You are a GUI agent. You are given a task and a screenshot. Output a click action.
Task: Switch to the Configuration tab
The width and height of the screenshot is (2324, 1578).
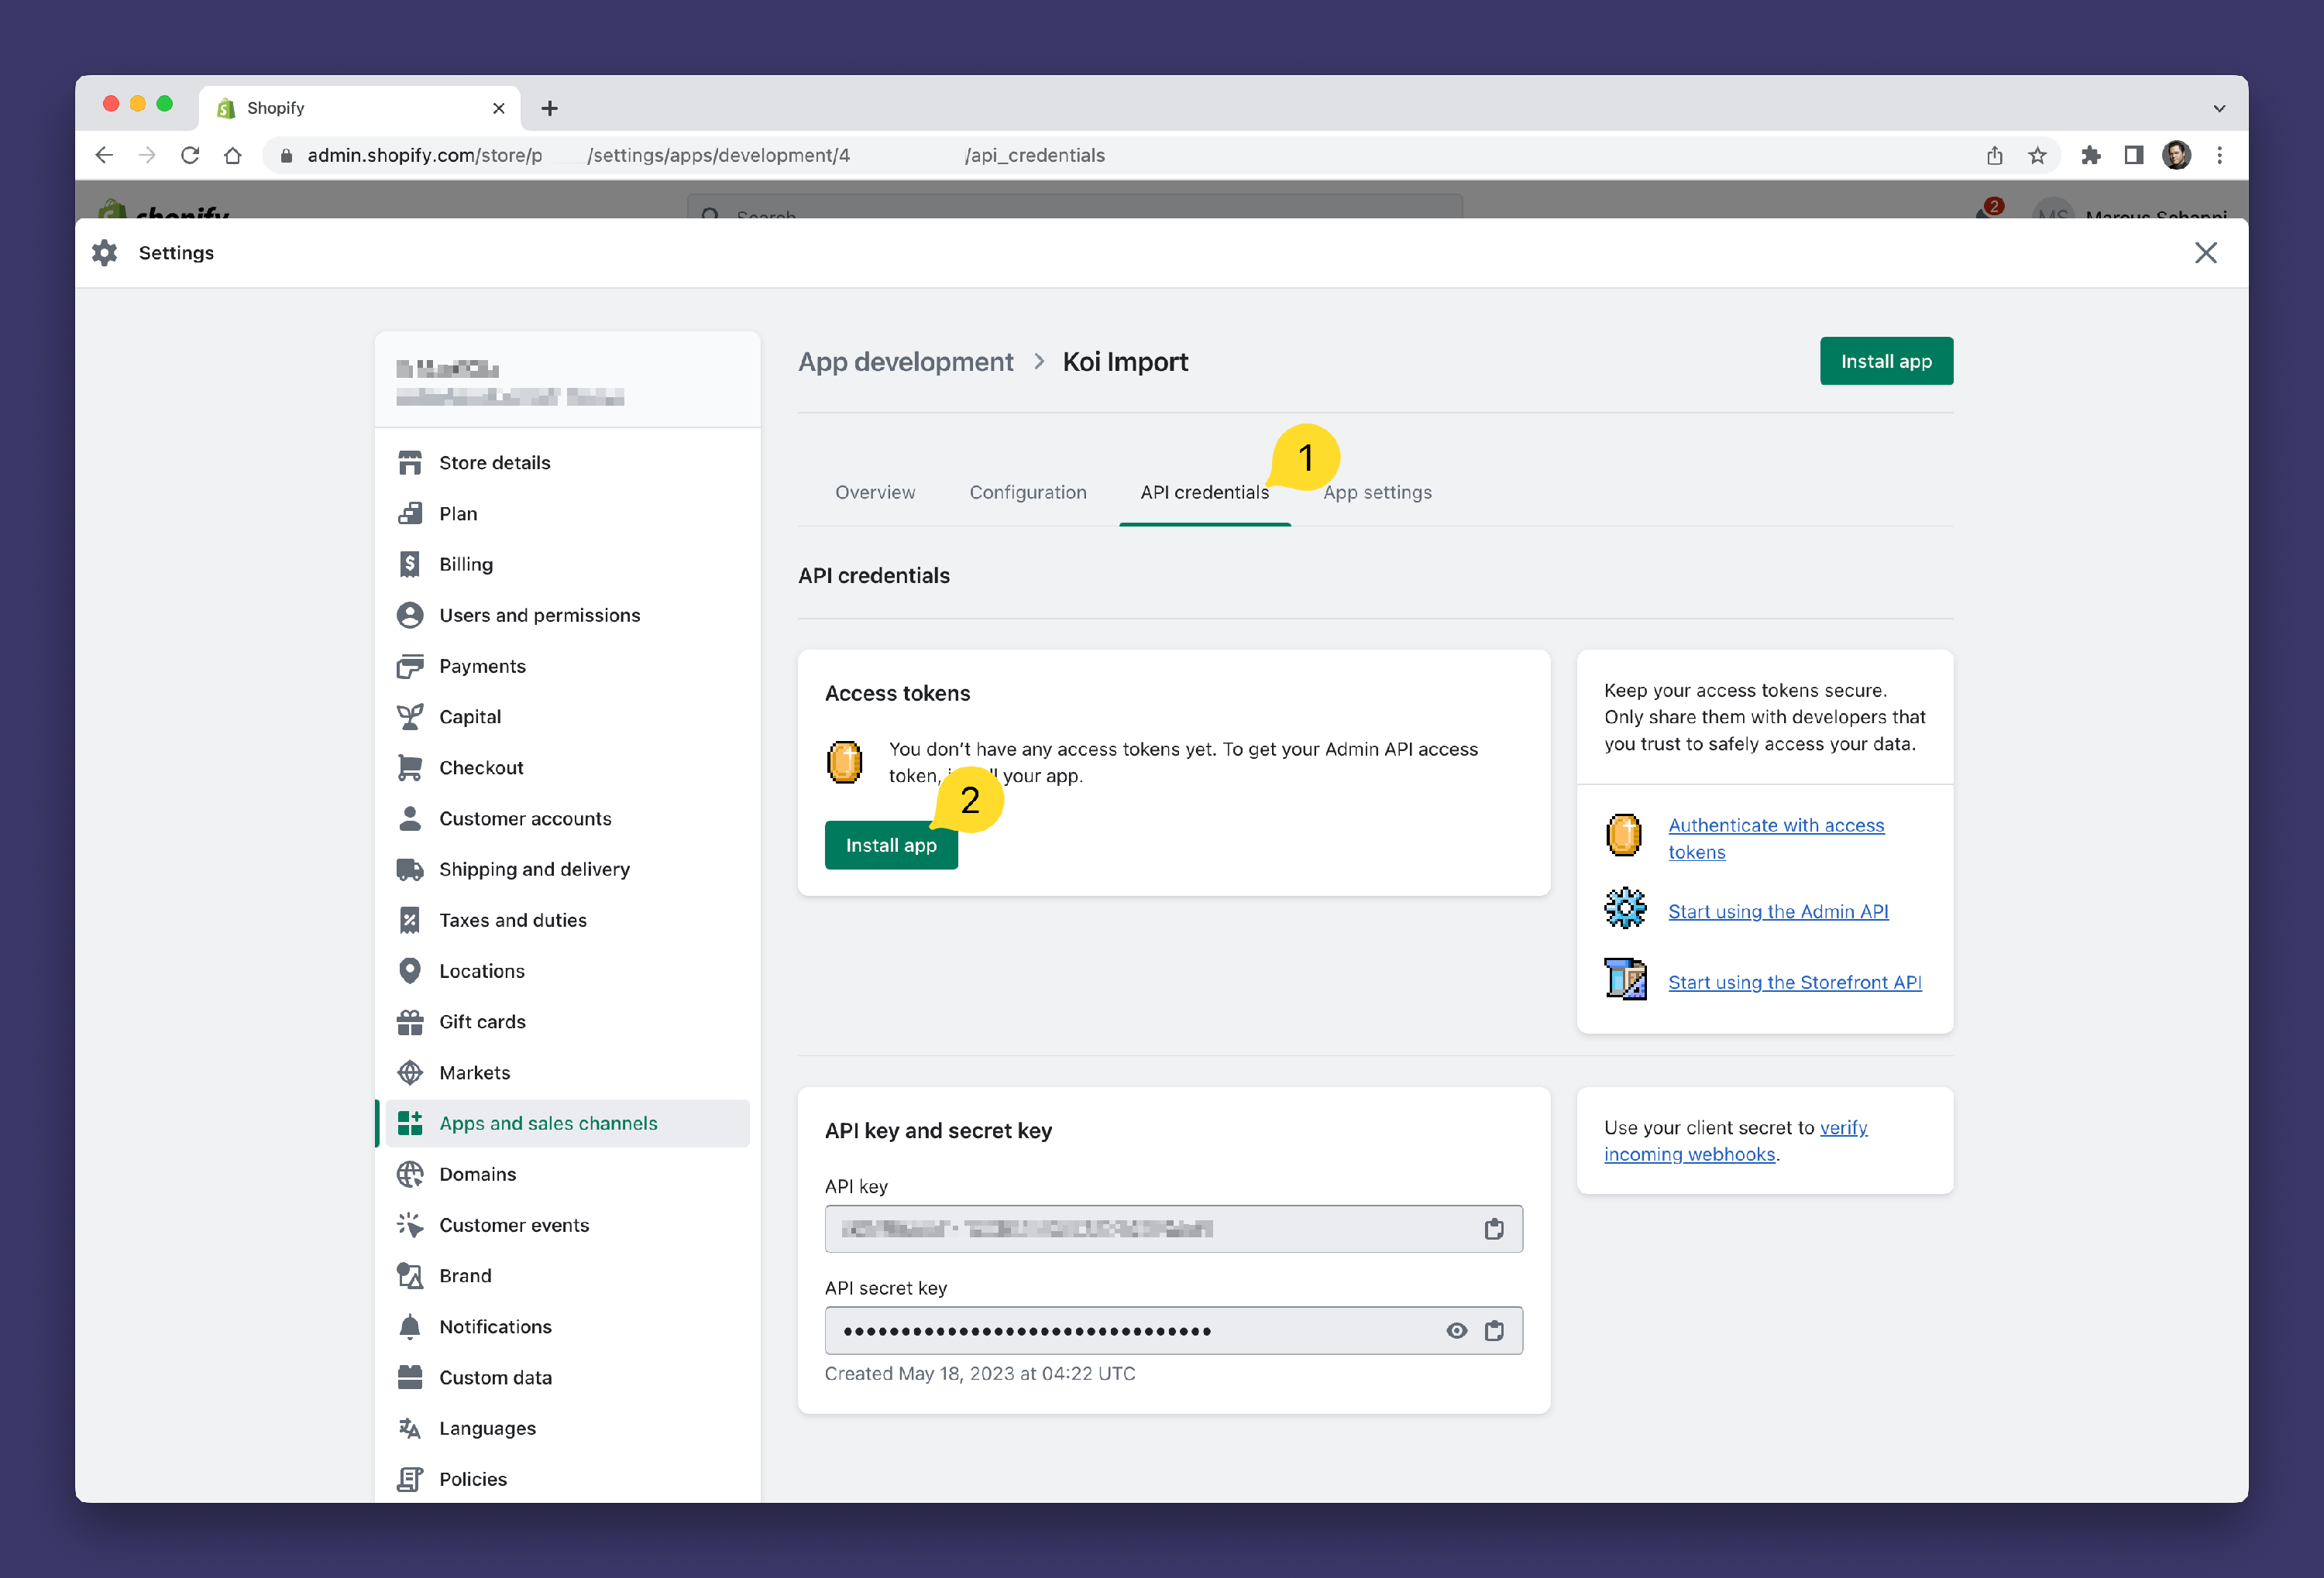(1027, 492)
